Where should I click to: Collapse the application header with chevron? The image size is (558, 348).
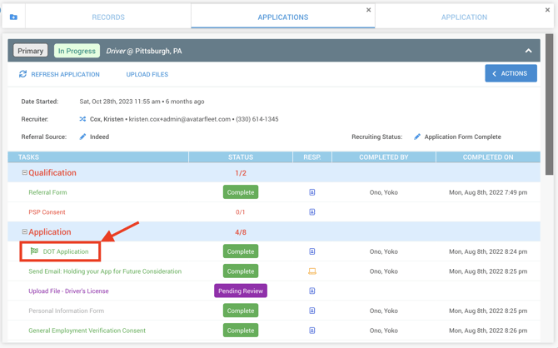coord(528,51)
